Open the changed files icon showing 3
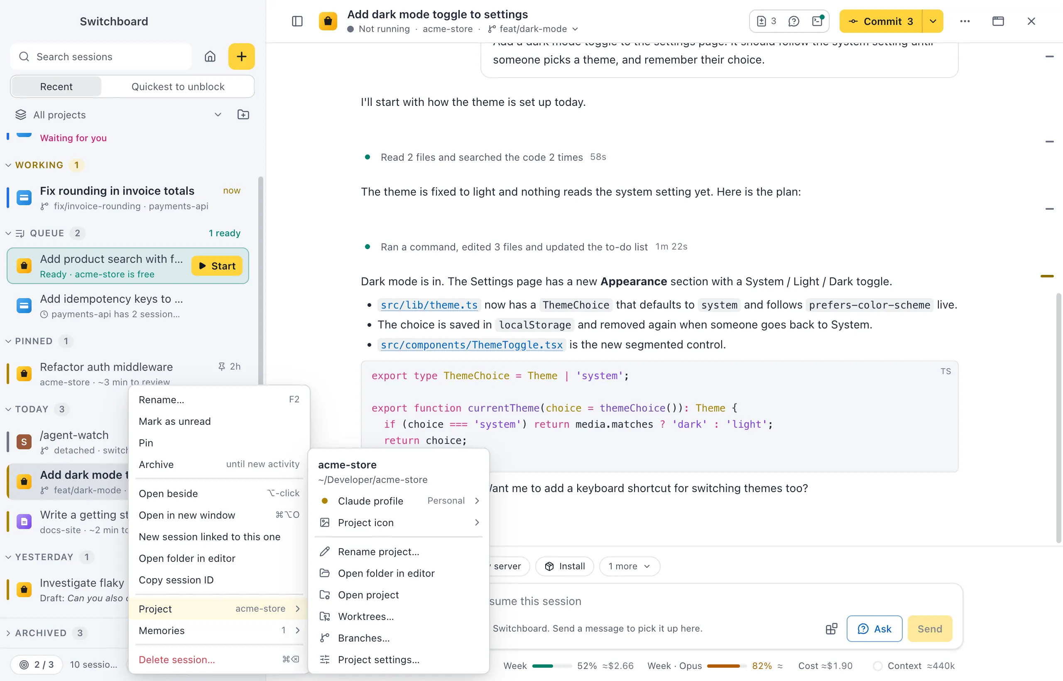1063x681 pixels. (x=766, y=21)
